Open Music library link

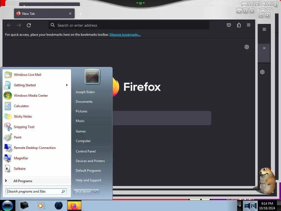80,121
